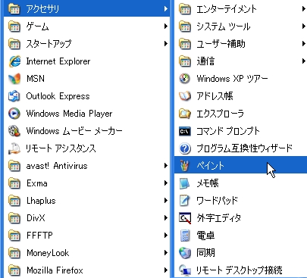This screenshot has width=307, height=278.
Task: Expand the スタートアップ submenu arrow
Action: click(166, 44)
